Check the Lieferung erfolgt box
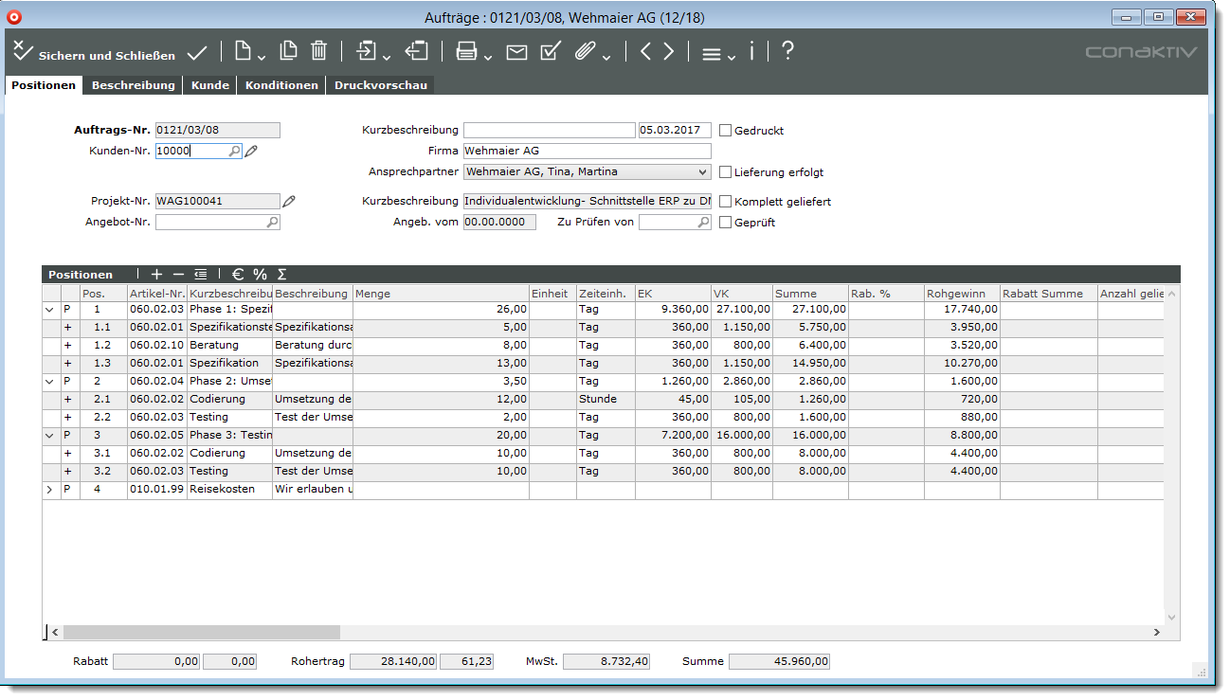 click(x=726, y=172)
